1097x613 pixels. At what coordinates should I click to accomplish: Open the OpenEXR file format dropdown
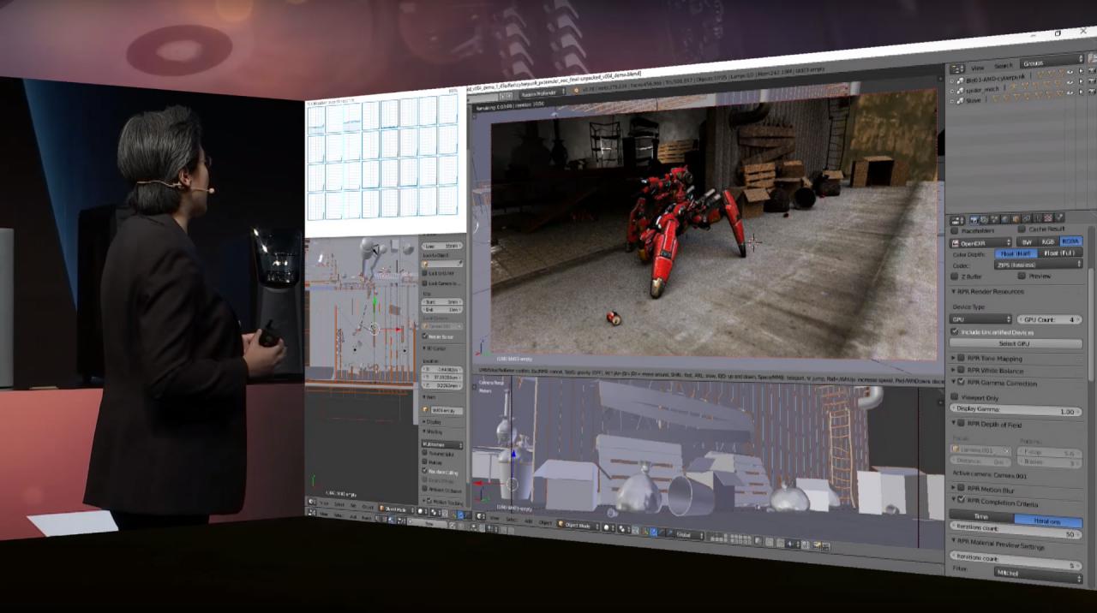(980, 243)
